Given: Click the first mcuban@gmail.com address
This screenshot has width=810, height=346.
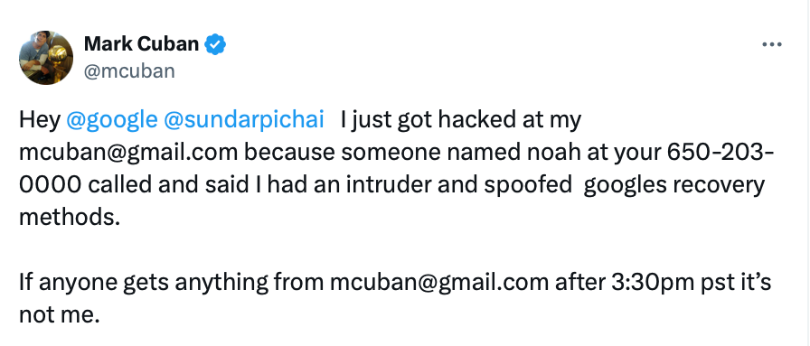Looking at the screenshot, I should pos(128,153).
